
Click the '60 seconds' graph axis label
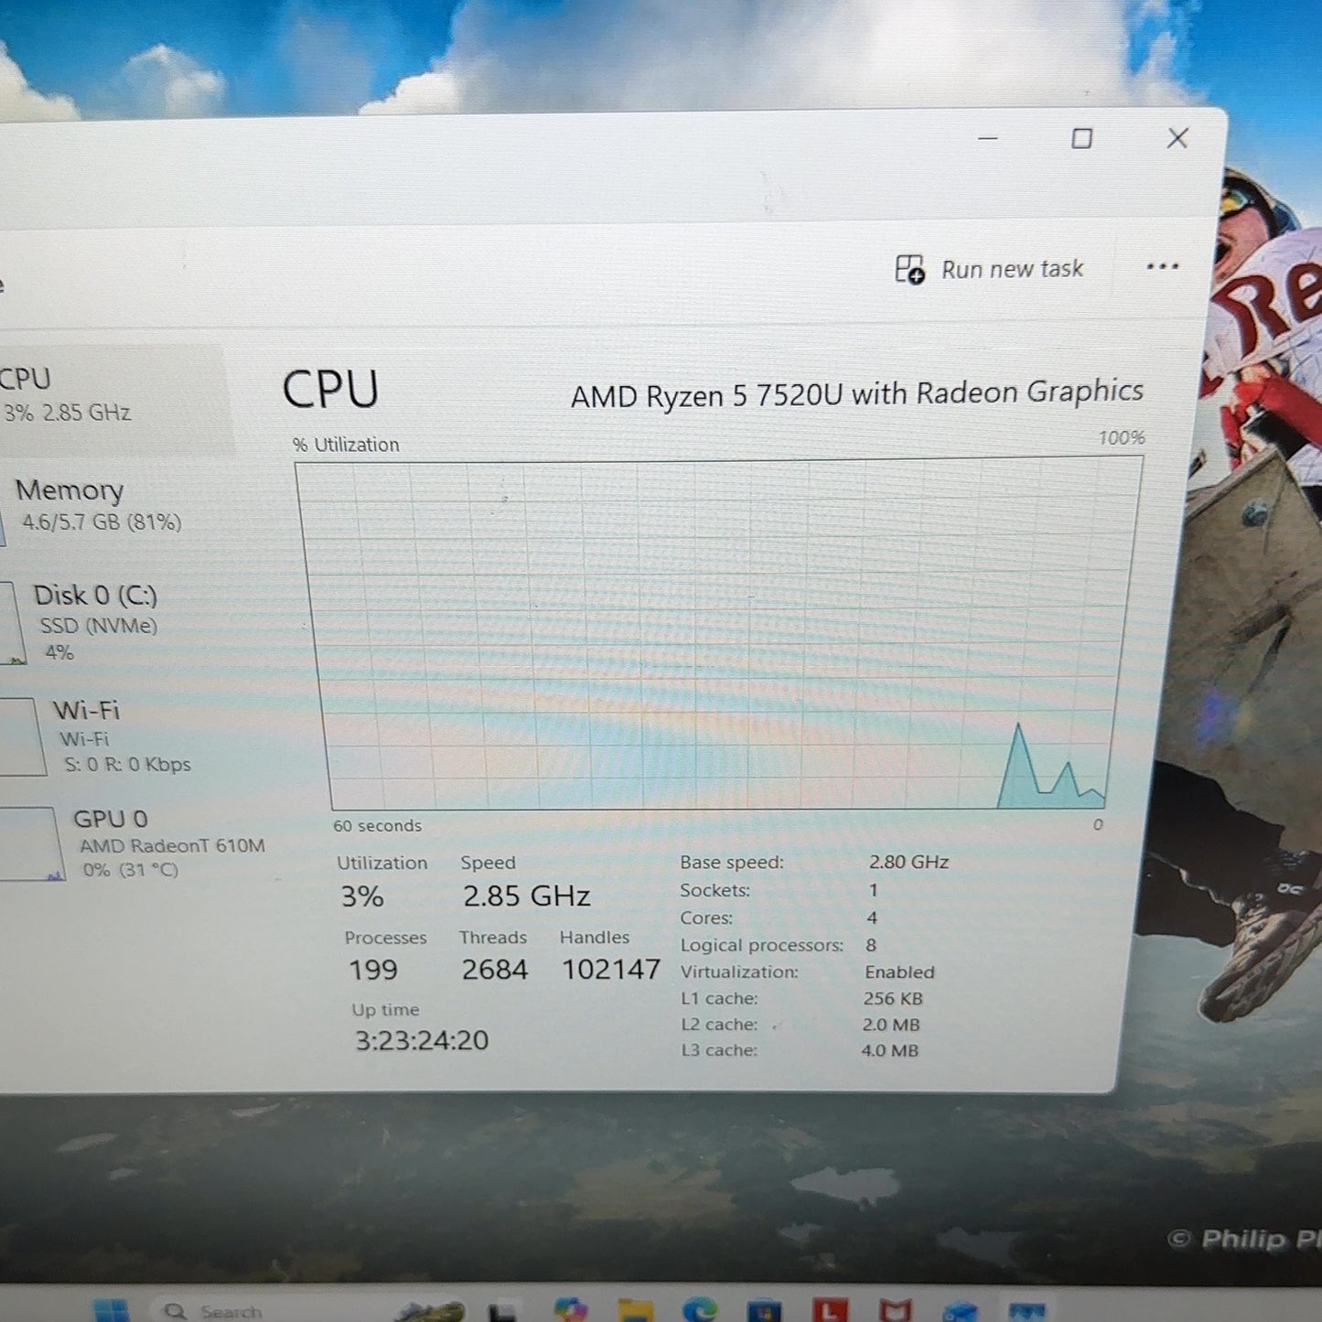coord(377,825)
